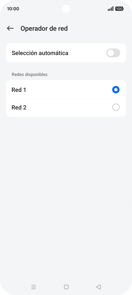Go back using the header arrow
Screen dimensions: 132x295
[x=10, y=28]
